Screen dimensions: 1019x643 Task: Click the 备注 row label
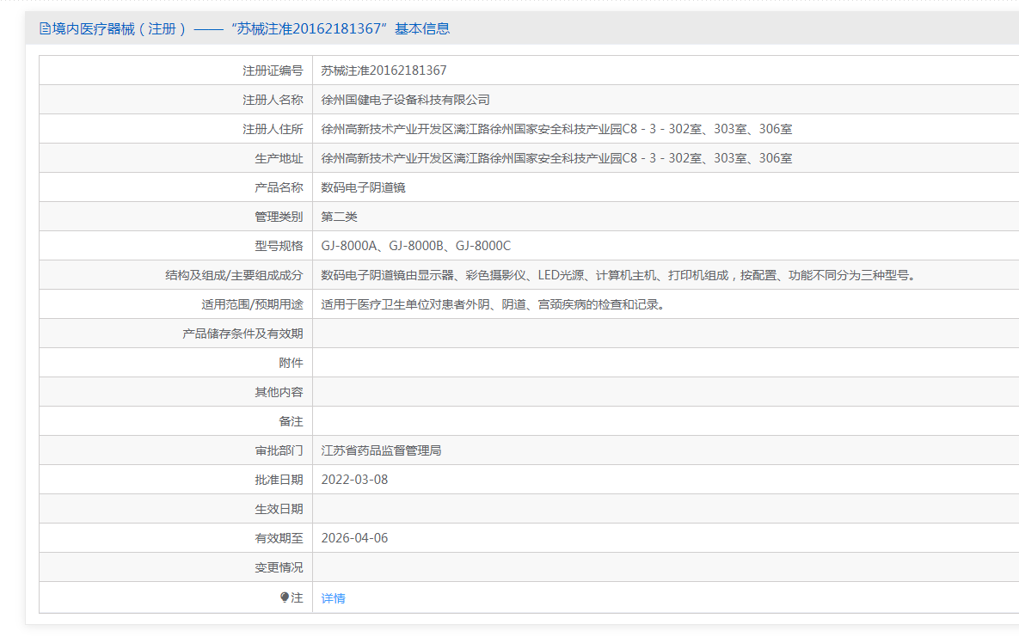click(x=291, y=421)
